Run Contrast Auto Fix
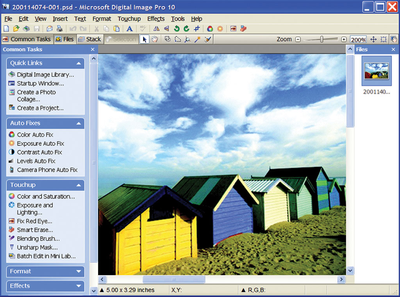400x297 pixels. [x=39, y=152]
